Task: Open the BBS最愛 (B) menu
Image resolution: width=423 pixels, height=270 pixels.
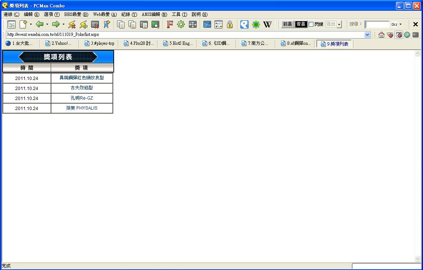Action: [x=76, y=14]
